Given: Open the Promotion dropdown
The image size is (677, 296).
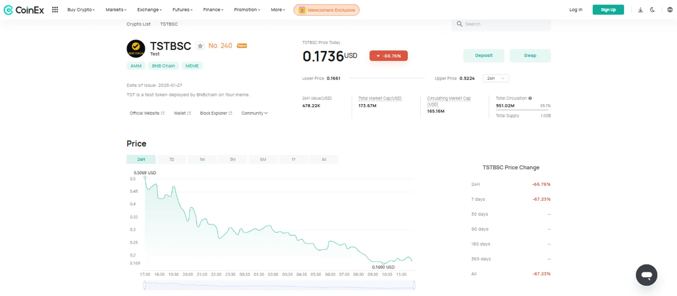Looking at the screenshot, I should 247,10.
